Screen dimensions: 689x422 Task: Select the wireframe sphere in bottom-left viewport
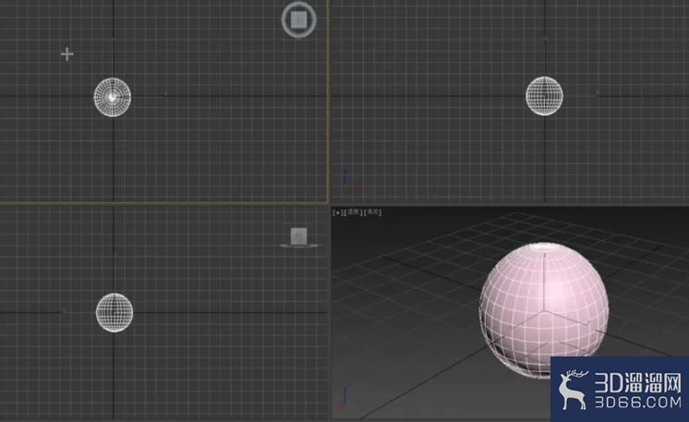[115, 313]
